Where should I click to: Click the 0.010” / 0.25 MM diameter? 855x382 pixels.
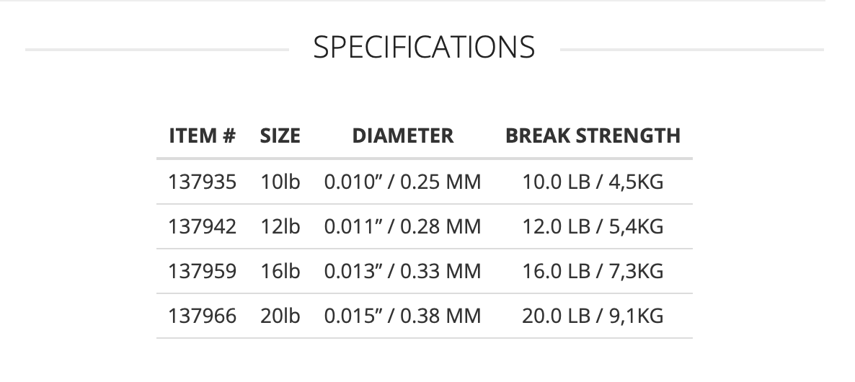[402, 182]
